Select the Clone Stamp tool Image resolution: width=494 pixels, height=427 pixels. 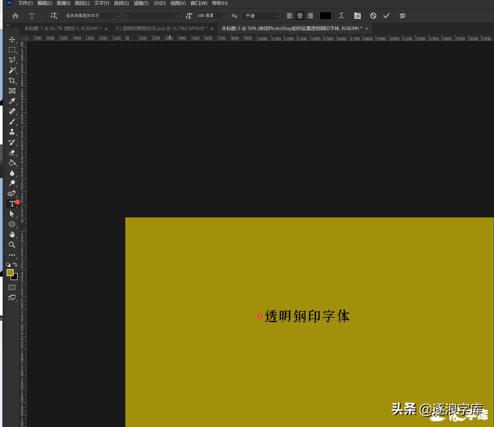(x=12, y=132)
